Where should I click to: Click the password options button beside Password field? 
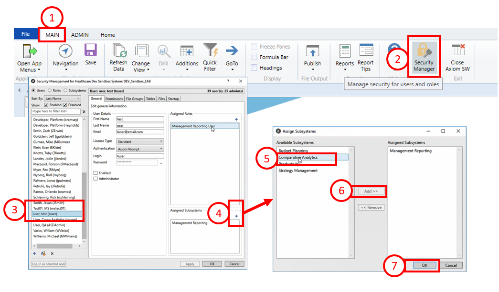(161, 163)
